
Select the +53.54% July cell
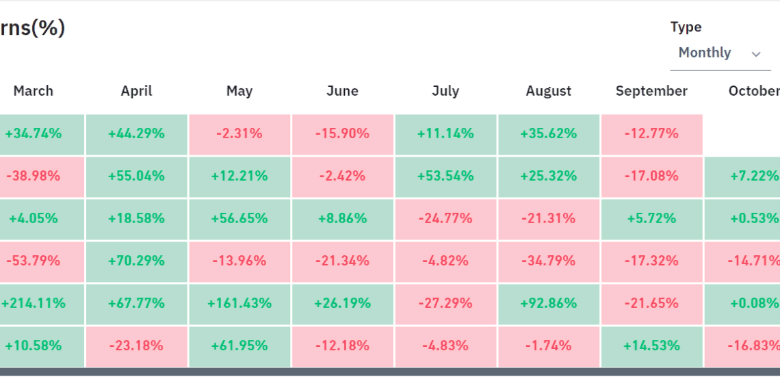[x=445, y=176]
